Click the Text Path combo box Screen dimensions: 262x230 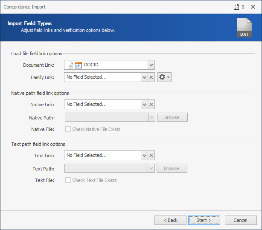point(110,168)
